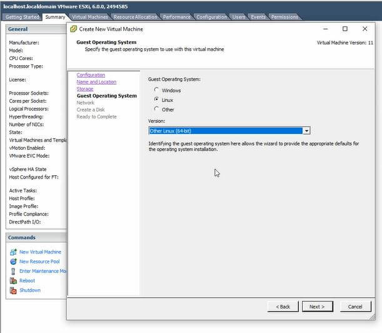The width and height of the screenshot is (382, 333).
Task: Open the Virtual Machines tab
Action: 90,17
